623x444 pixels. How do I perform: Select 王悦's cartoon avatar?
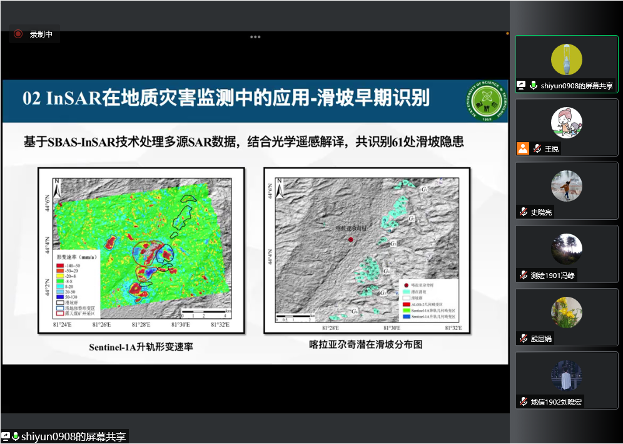pos(566,123)
